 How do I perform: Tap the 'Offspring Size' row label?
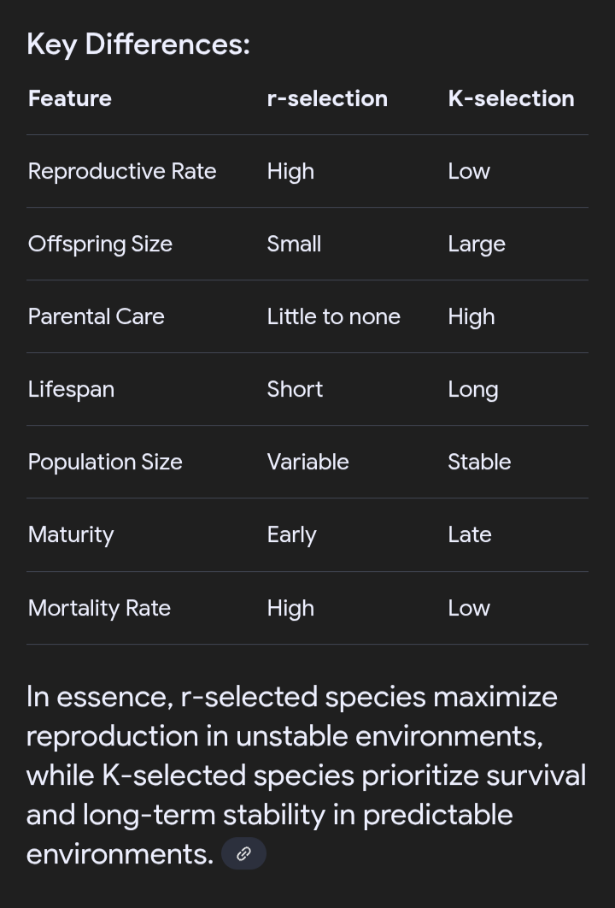tap(100, 244)
